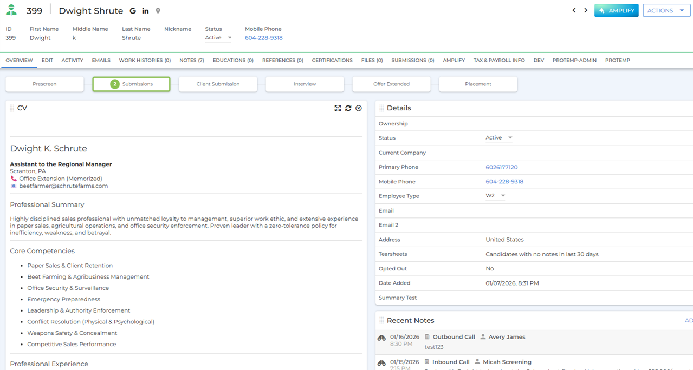Select the Submissions pipeline stage

(131, 84)
